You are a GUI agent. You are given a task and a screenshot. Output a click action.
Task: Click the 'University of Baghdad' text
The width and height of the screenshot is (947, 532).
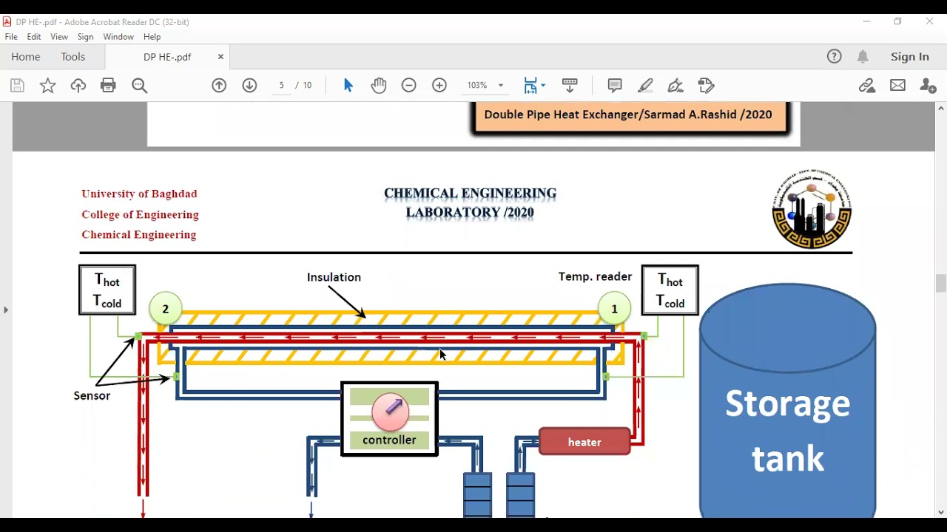point(139,194)
